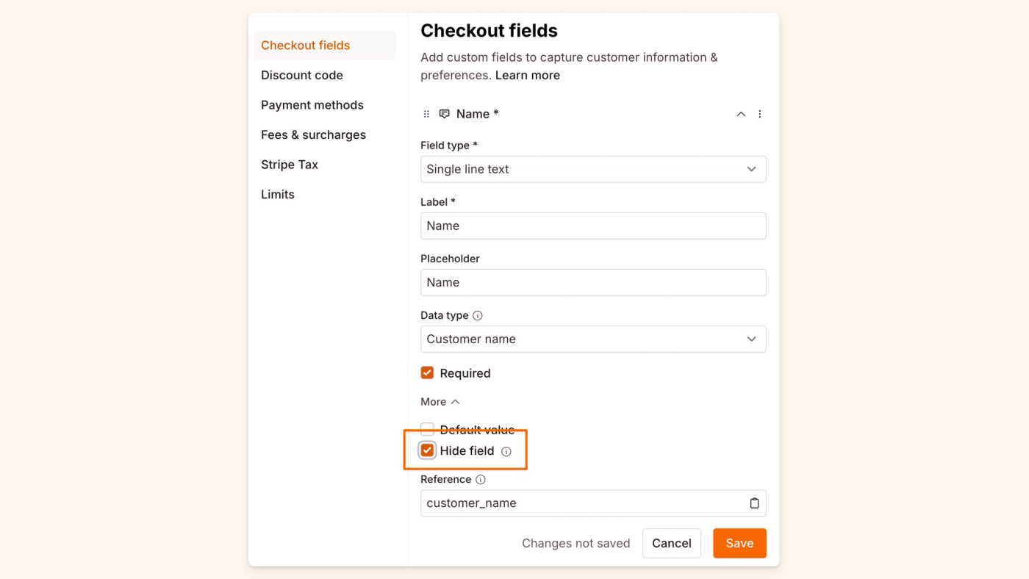
Task: Open the Field type dropdown
Action: [x=593, y=169]
